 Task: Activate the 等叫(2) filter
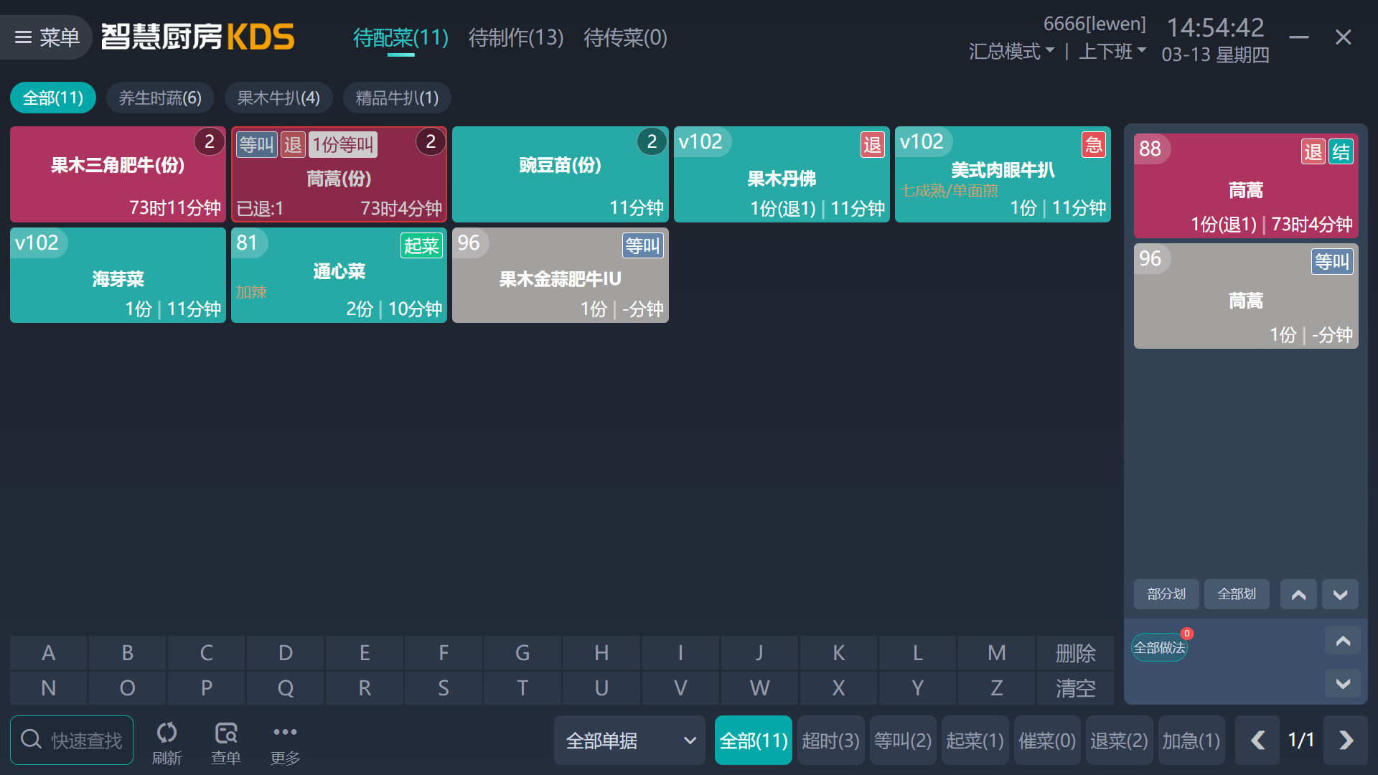click(x=903, y=740)
